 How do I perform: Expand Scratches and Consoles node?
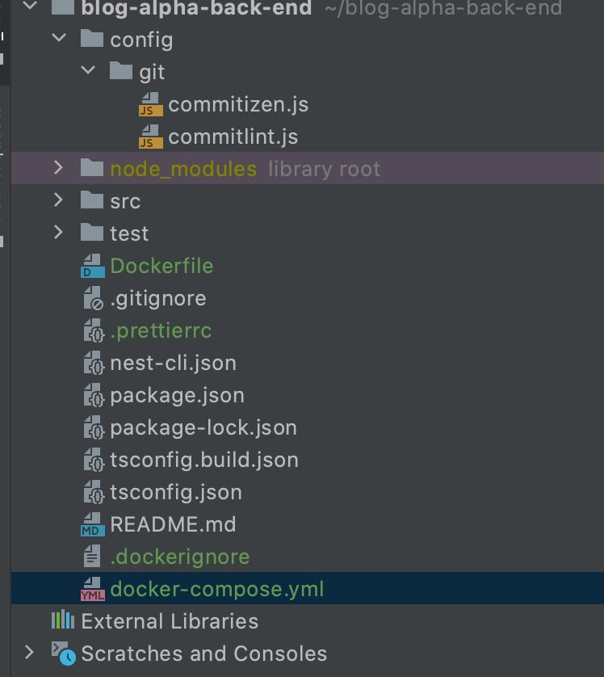[x=29, y=653]
